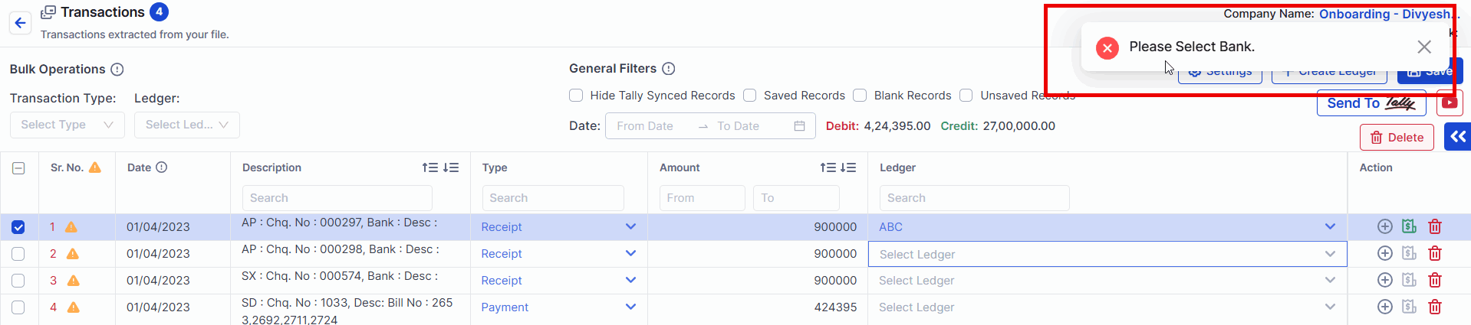Screen dimensions: 1471x325
Task: Show Bulk Operations info tooltip icon
Action: pos(117,70)
